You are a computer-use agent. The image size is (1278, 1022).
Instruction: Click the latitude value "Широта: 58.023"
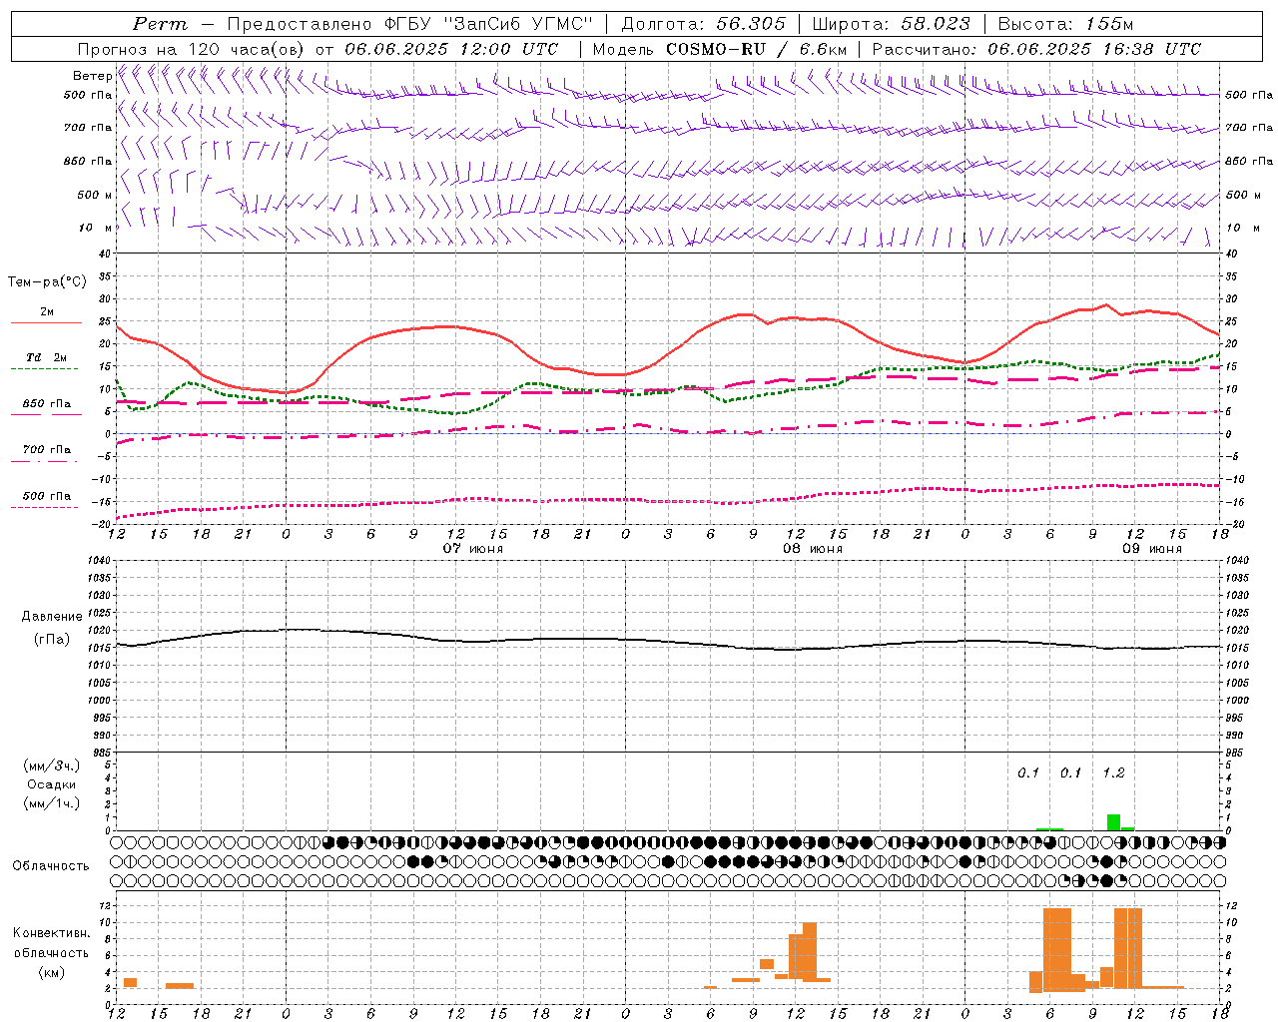click(891, 24)
